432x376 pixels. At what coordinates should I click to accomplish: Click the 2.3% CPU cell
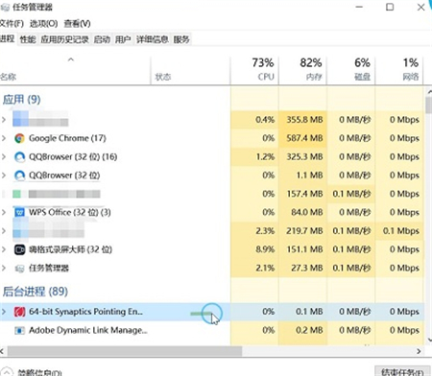(x=254, y=231)
